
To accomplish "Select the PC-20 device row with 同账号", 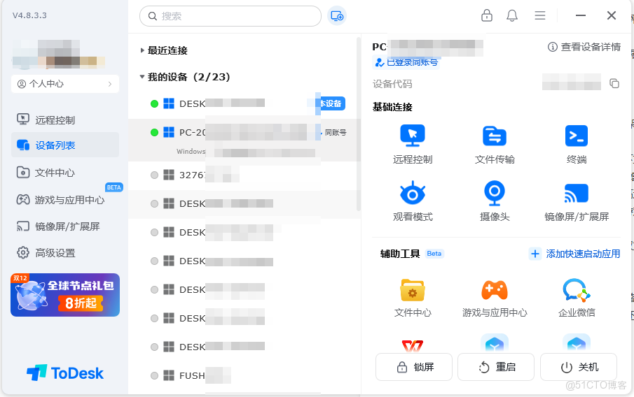I will (x=244, y=140).
